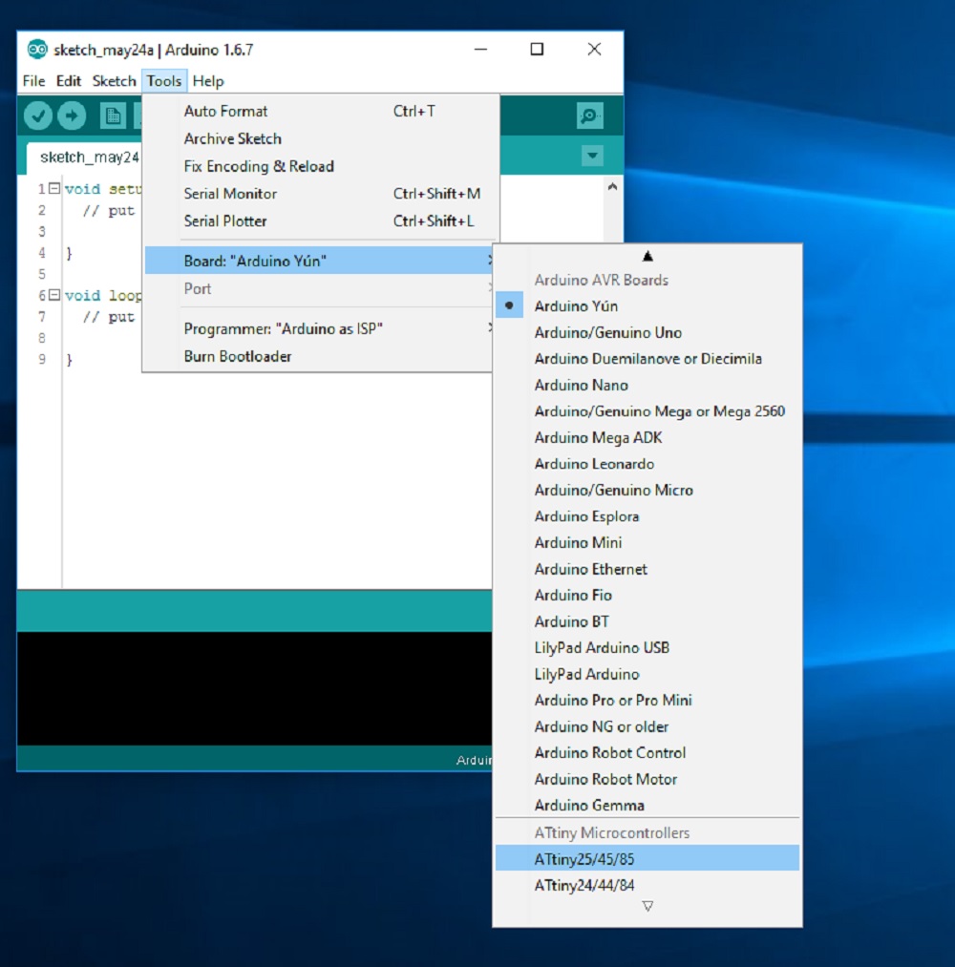Expand the Board: "Arduino Yún" submenu

coord(319,261)
